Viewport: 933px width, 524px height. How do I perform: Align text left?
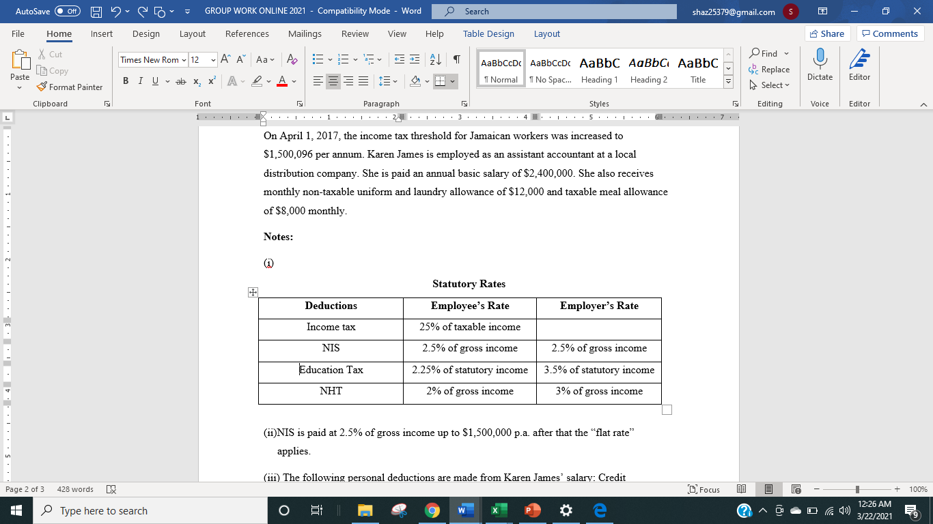[318, 81]
